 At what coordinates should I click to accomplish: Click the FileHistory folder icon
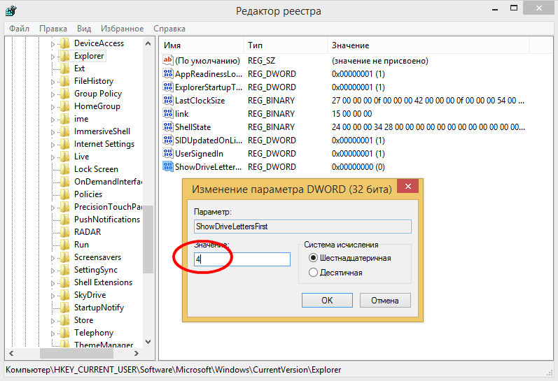[x=65, y=81]
